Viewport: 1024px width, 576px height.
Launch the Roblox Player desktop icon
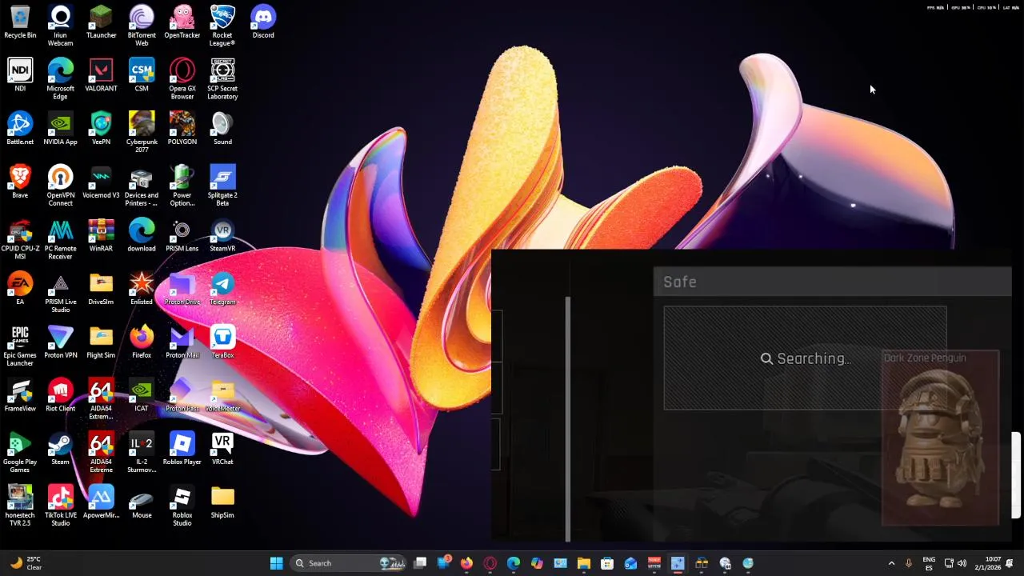tap(182, 450)
